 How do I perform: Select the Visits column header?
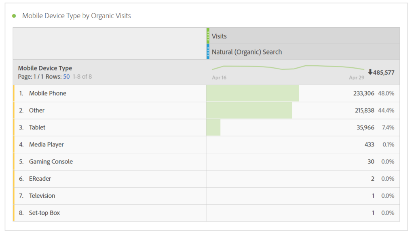(219, 36)
